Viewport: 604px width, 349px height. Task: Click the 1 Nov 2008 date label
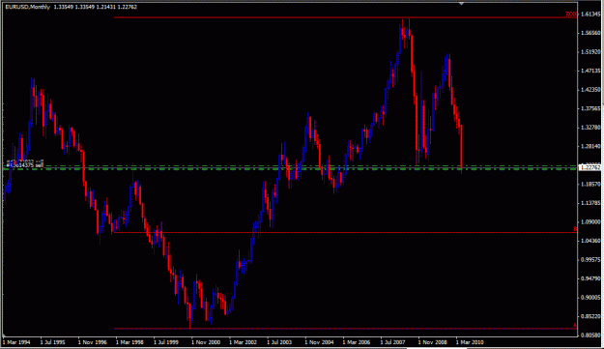coord(432,342)
